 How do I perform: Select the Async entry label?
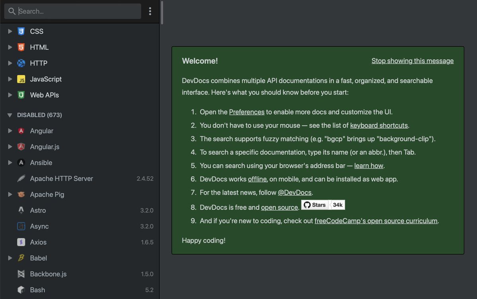39,226
